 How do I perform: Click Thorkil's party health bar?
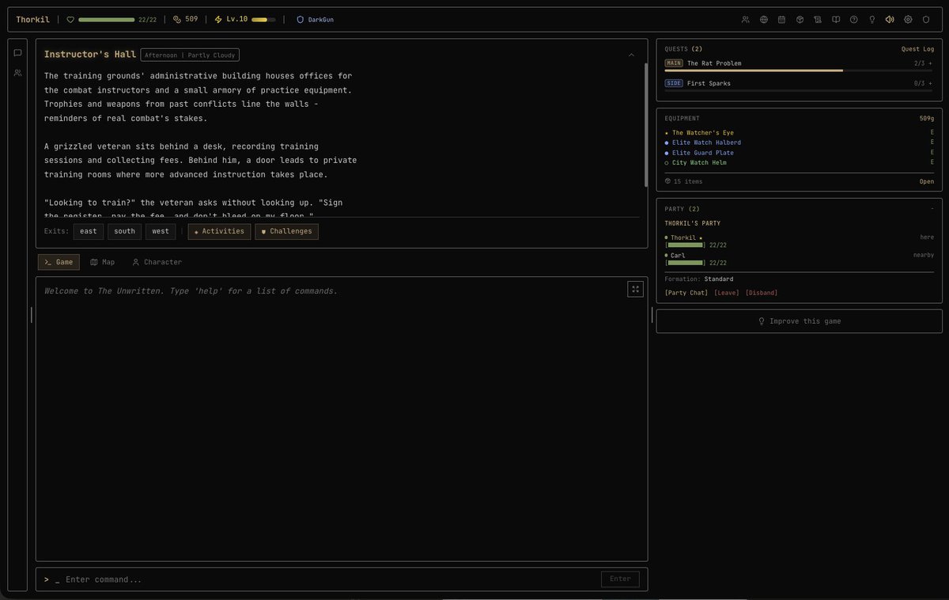click(x=685, y=245)
